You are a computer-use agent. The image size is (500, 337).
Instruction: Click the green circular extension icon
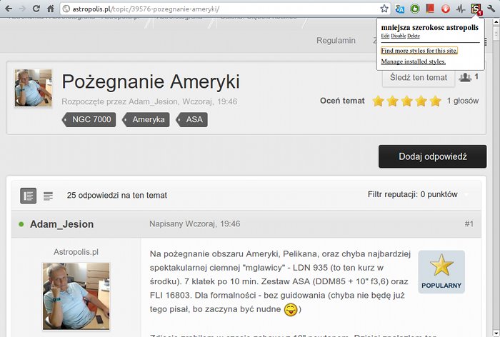click(415, 9)
